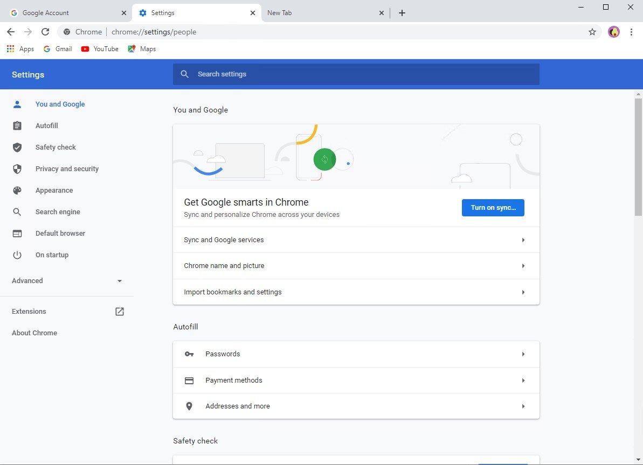643x465 pixels.
Task: Close the Google Account tab
Action: (x=124, y=13)
